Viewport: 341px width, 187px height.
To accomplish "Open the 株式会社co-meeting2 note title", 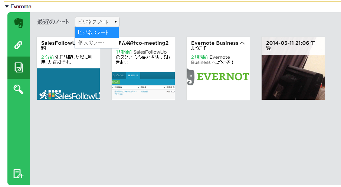I will [x=144, y=43].
